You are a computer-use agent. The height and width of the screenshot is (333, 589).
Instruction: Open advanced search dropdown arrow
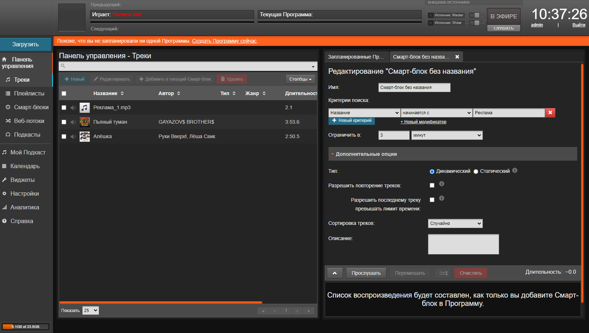[314, 67]
